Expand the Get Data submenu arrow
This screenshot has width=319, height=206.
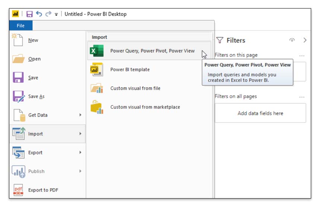point(80,115)
